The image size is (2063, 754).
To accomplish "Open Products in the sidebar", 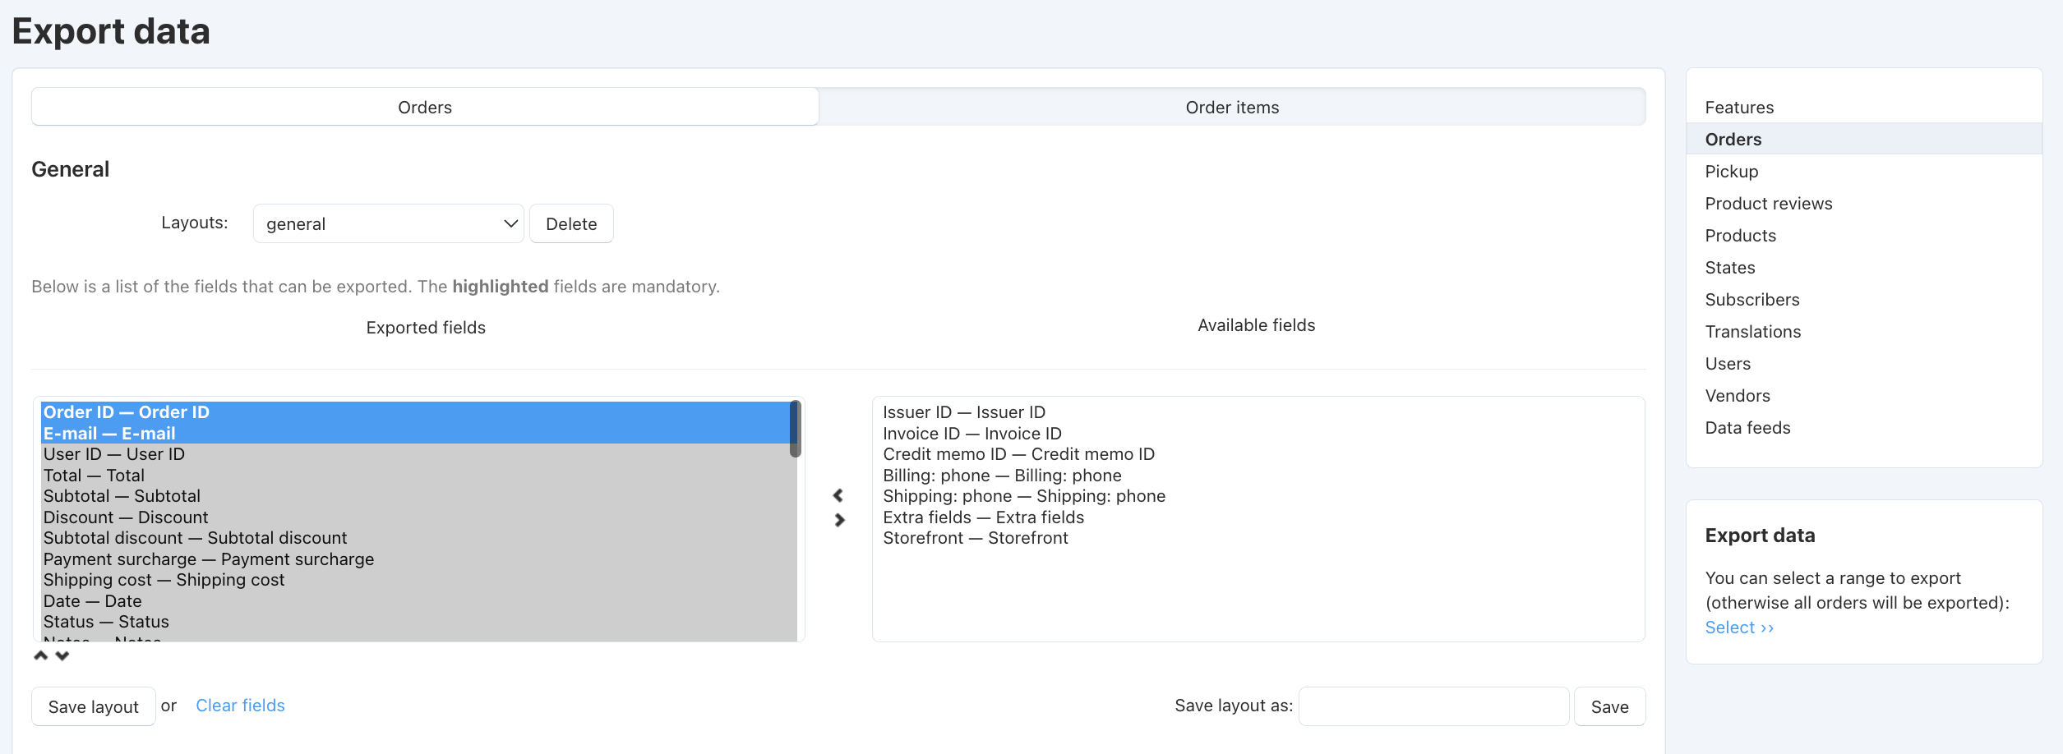I will 1741,236.
